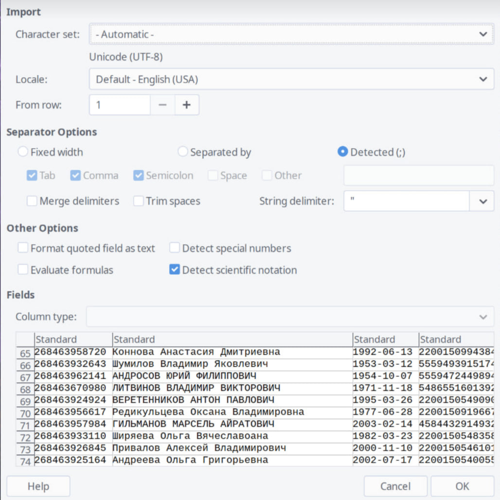The image size is (500, 500).
Task: Increase From row with plus button
Action: [187, 105]
